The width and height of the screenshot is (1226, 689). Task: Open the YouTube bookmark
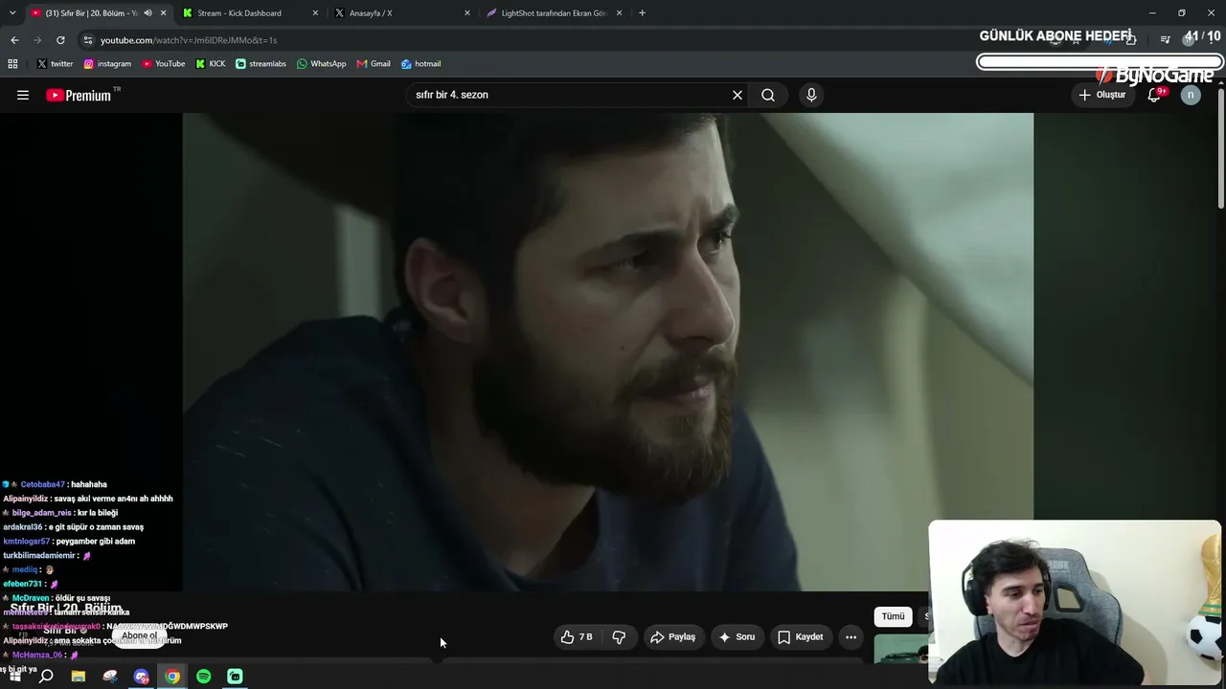pyautogui.click(x=164, y=64)
